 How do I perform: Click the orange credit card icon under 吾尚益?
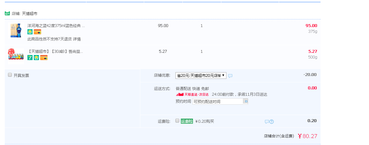click(x=44, y=58)
